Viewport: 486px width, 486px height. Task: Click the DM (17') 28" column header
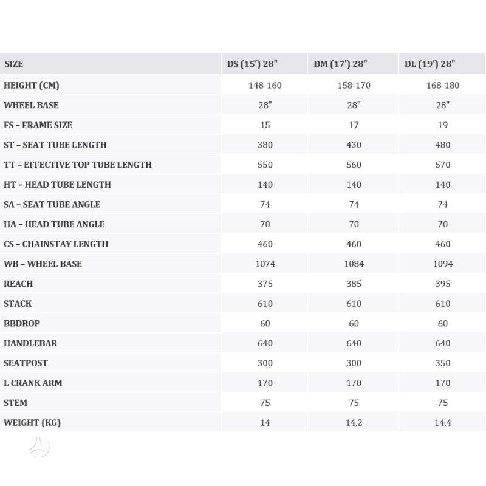(340, 64)
